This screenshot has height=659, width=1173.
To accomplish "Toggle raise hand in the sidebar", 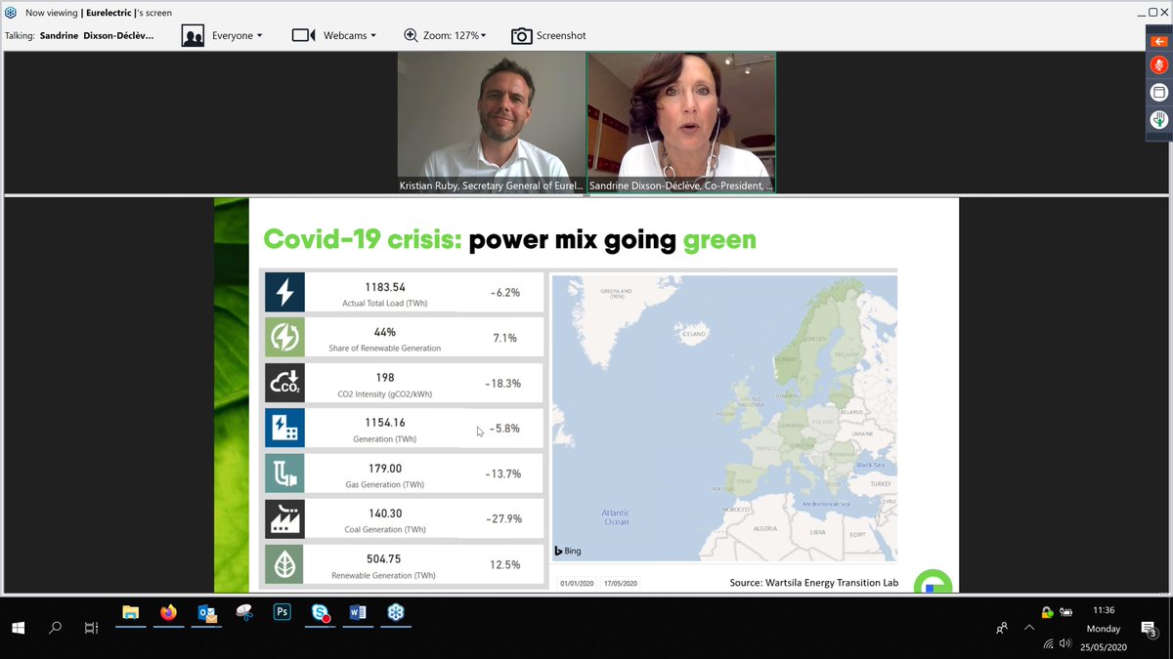I will click(x=1159, y=119).
